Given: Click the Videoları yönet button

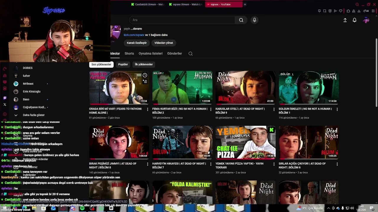Looking at the screenshot, I should (164, 43).
